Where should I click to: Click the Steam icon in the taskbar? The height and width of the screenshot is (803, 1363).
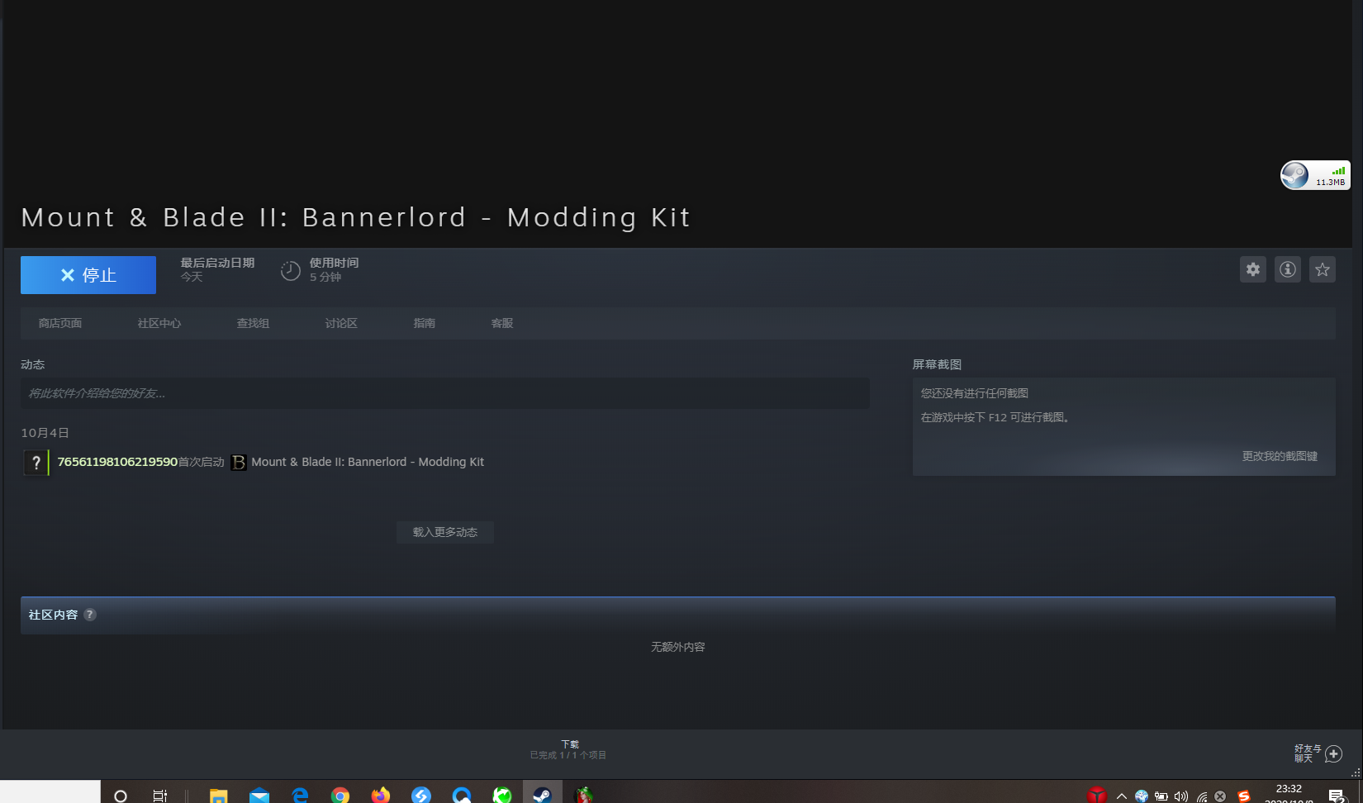[x=542, y=795]
